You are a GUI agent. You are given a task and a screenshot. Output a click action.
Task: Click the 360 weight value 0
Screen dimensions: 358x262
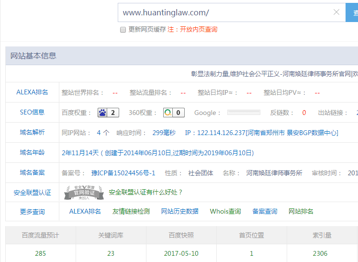[x=179, y=113]
